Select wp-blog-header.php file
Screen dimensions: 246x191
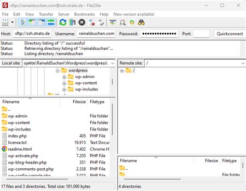(56, 163)
